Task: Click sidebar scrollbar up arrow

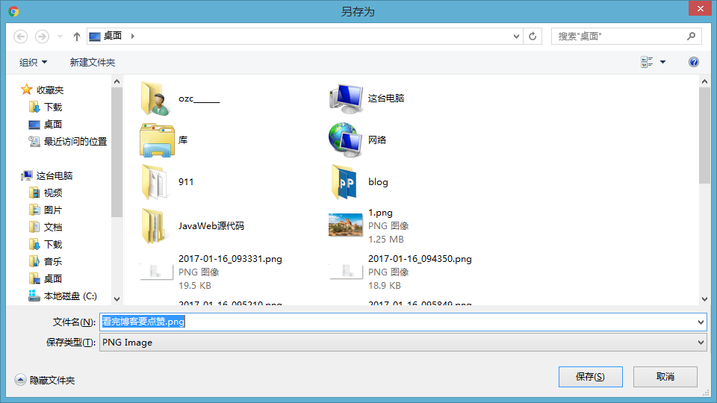Action: (117, 81)
